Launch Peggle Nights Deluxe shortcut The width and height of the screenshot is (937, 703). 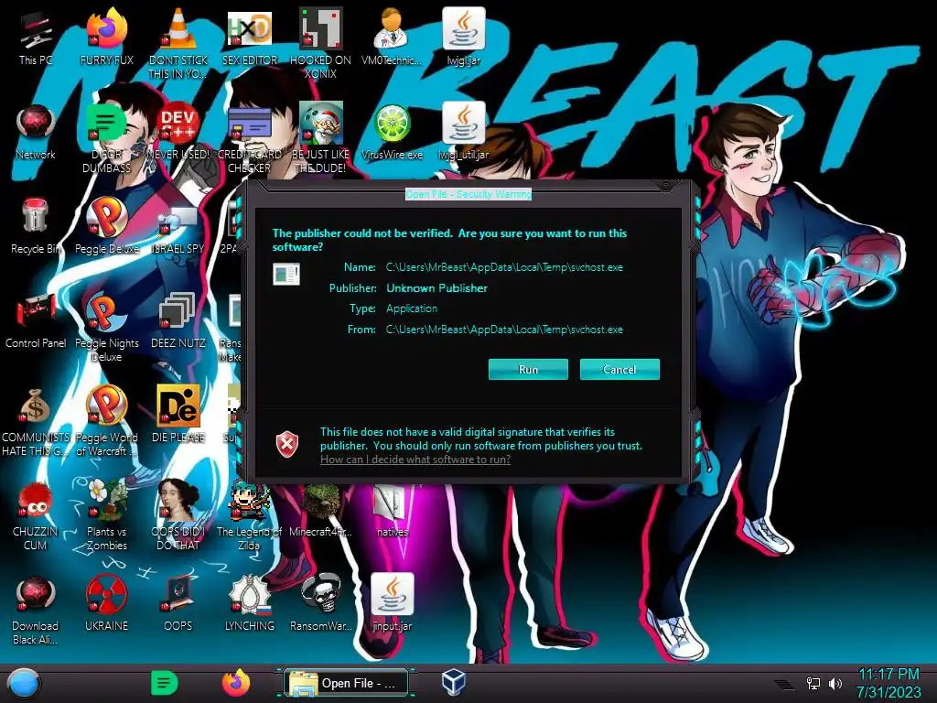tap(106, 327)
